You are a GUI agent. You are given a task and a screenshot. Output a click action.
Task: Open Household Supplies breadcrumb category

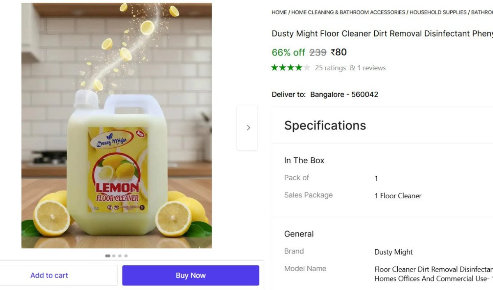[x=438, y=12]
